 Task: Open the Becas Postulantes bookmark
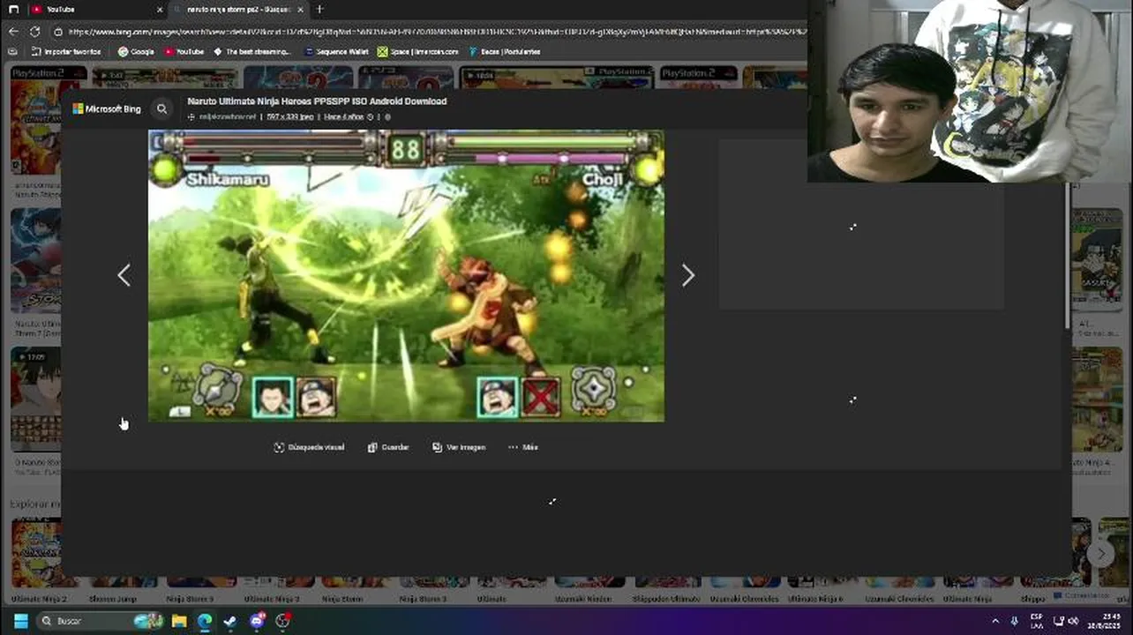[x=505, y=51]
